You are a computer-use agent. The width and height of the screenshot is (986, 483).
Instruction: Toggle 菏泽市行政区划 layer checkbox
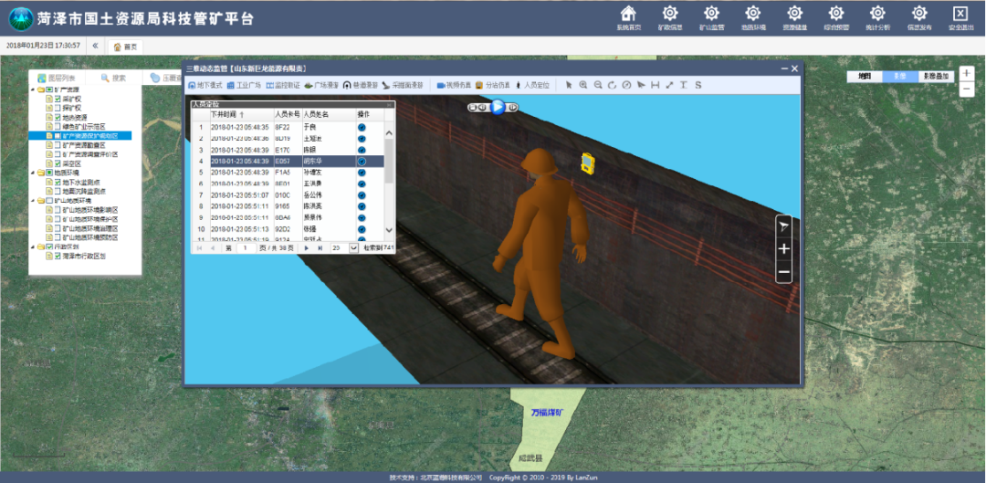58,256
